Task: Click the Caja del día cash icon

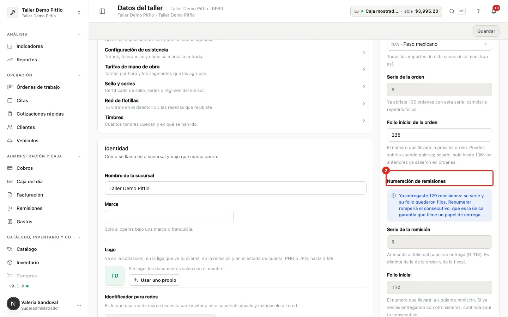Action: pos(10,181)
